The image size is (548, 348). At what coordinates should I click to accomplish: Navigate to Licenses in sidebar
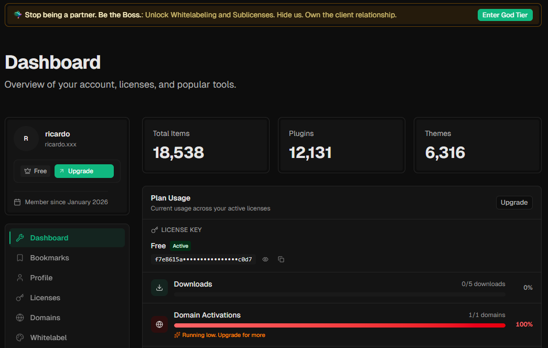pos(45,298)
